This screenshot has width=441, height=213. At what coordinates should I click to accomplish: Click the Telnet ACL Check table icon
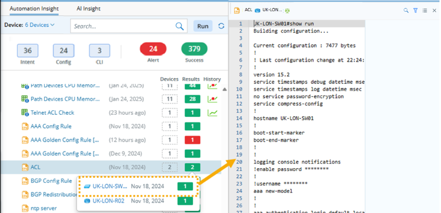click(25, 113)
